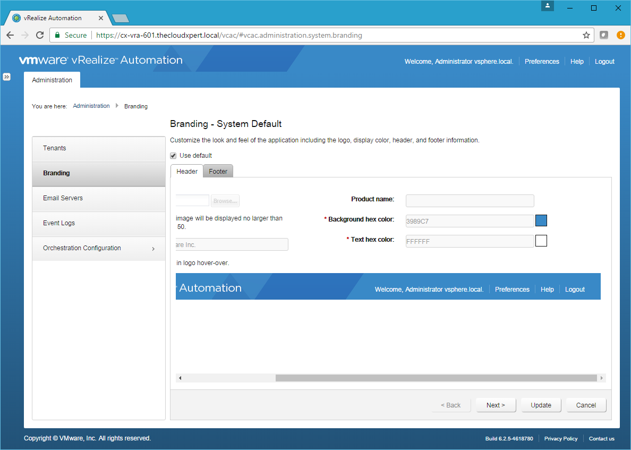The width and height of the screenshot is (631, 450).
Task: Switch to the Footer tab
Action: pos(218,171)
